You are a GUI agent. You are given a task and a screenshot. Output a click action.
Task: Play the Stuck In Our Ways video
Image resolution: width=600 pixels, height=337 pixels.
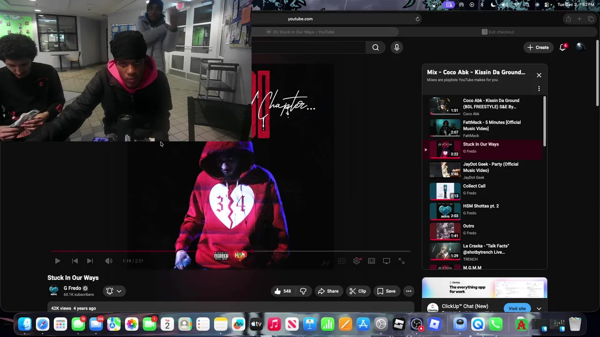(x=57, y=261)
